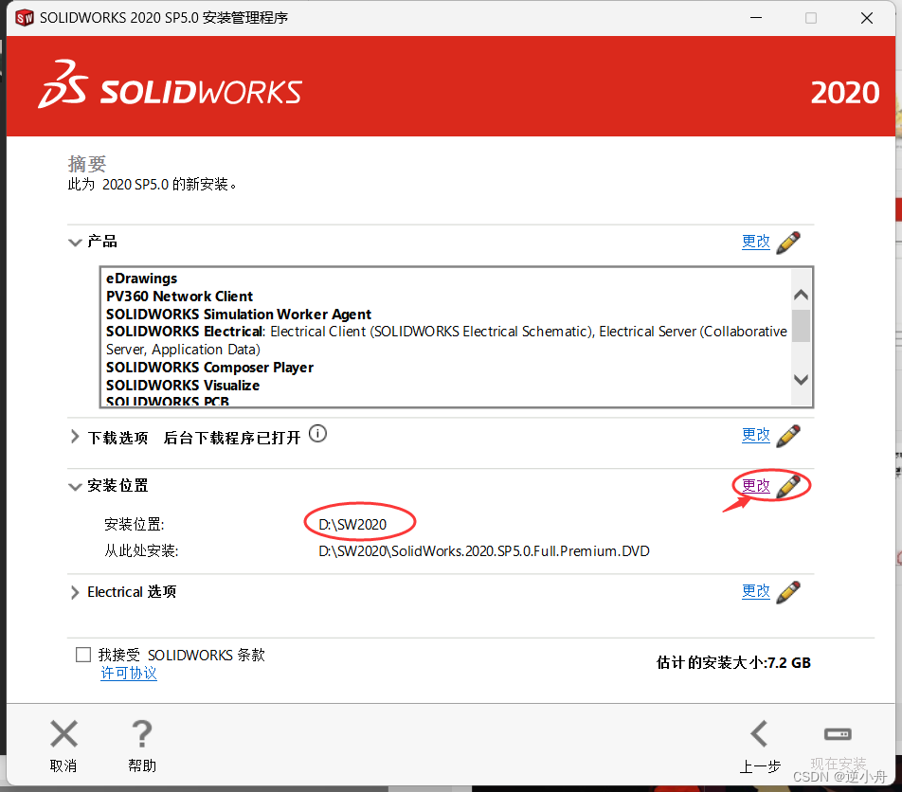Image resolution: width=902 pixels, height=792 pixels.
Task: Collapse the 安装位置 section chevron
Action: [x=75, y=487]
